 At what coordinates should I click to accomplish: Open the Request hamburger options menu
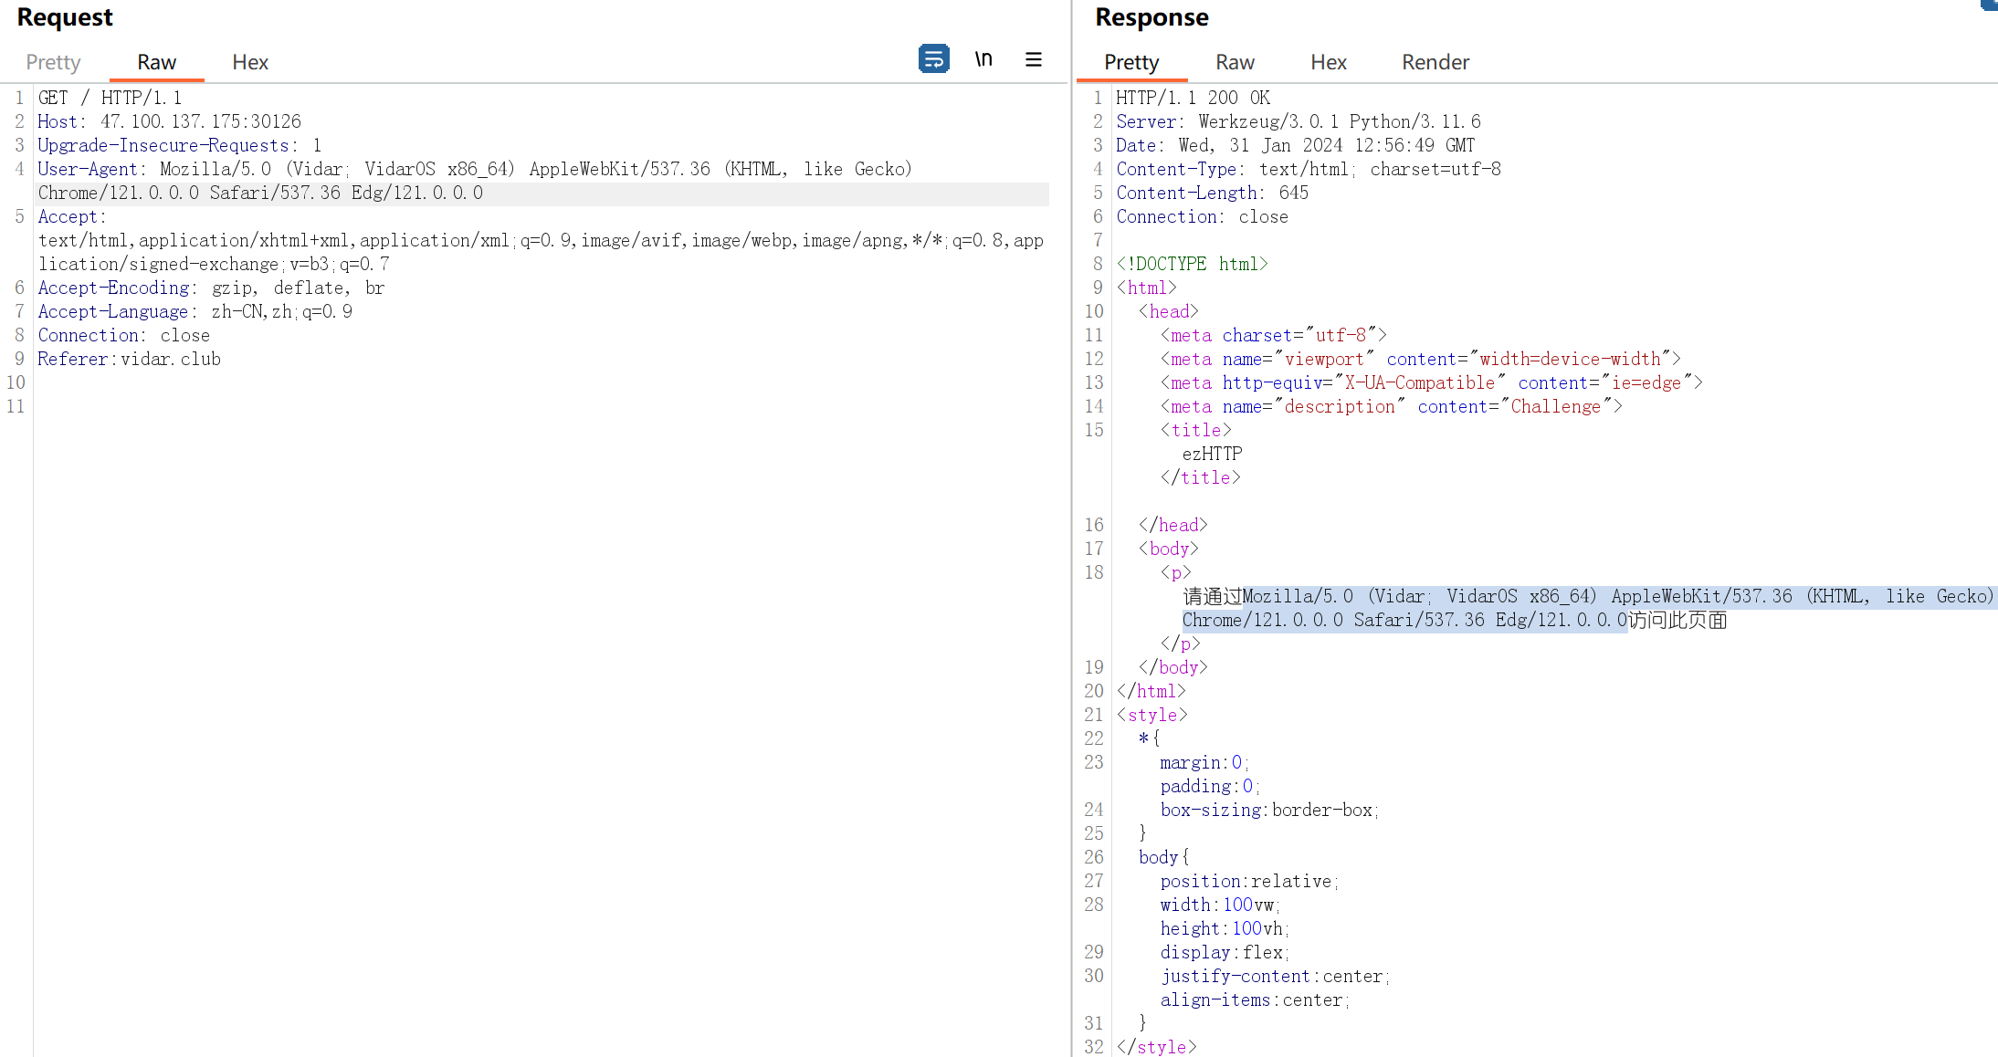tap(1034, 59)
